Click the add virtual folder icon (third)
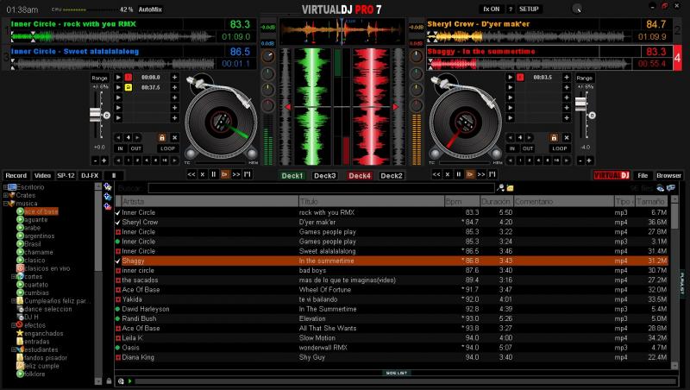This screenshot has width=690, height=390. [x=107, y=206]
